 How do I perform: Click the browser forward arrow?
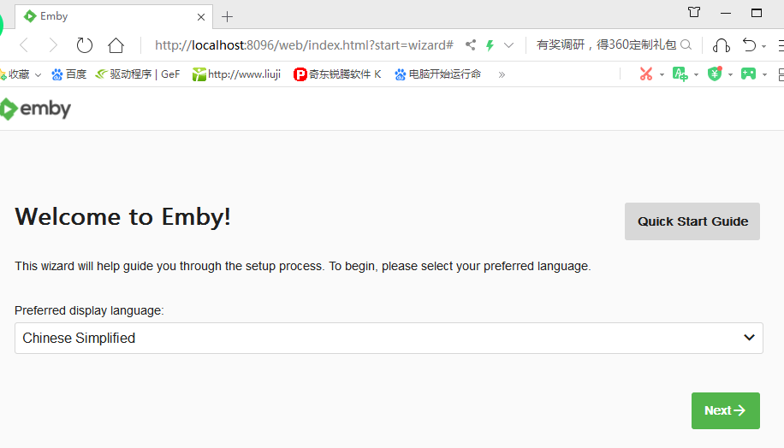pyautogui.click(x=53, y=45)
